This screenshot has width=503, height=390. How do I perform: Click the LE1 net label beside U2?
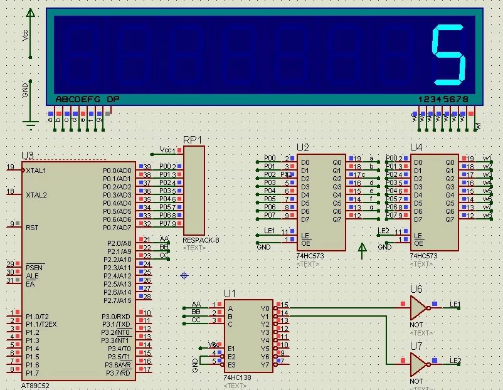270,231
